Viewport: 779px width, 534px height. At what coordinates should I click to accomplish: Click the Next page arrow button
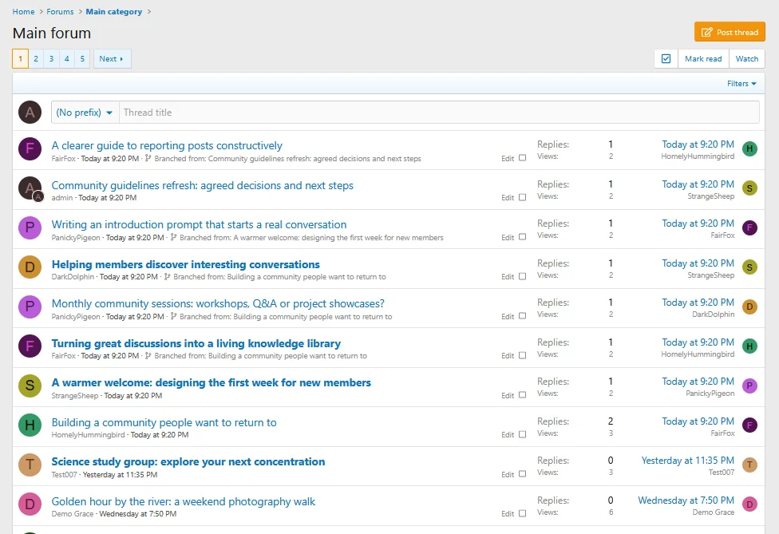click(112, 58)
